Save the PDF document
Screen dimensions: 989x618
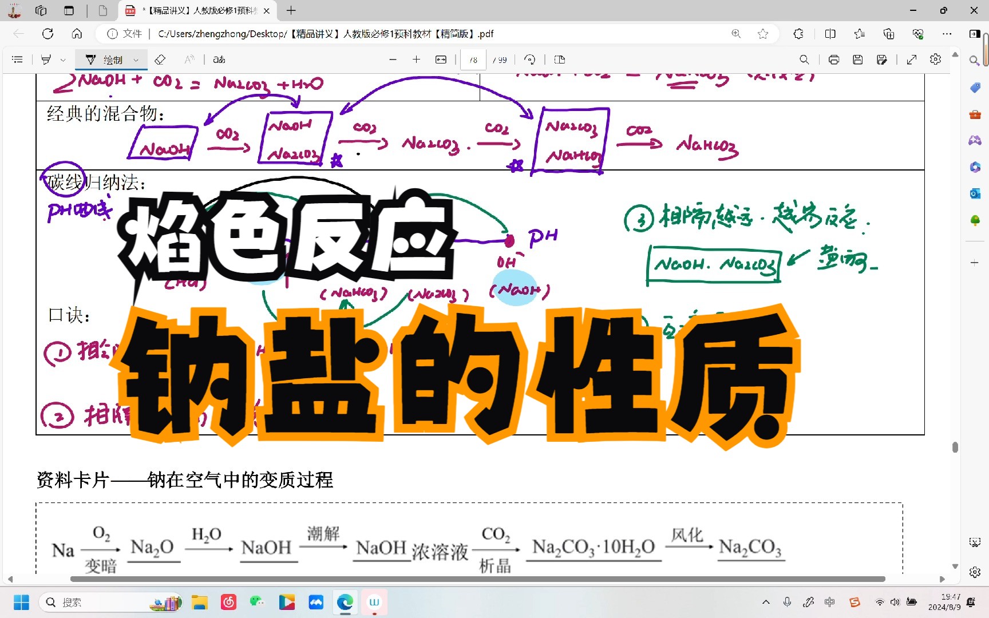(x=858, y=60)
